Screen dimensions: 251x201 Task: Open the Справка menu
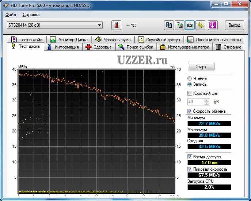point(31,15)
